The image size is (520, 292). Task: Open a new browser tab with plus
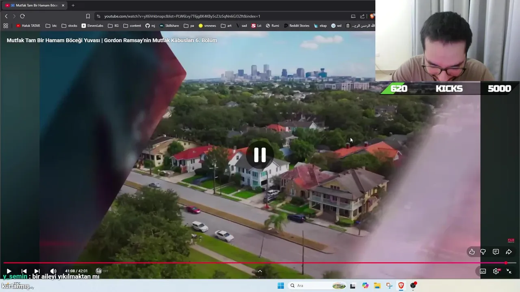pyautogui.click(x=73, y=5)
